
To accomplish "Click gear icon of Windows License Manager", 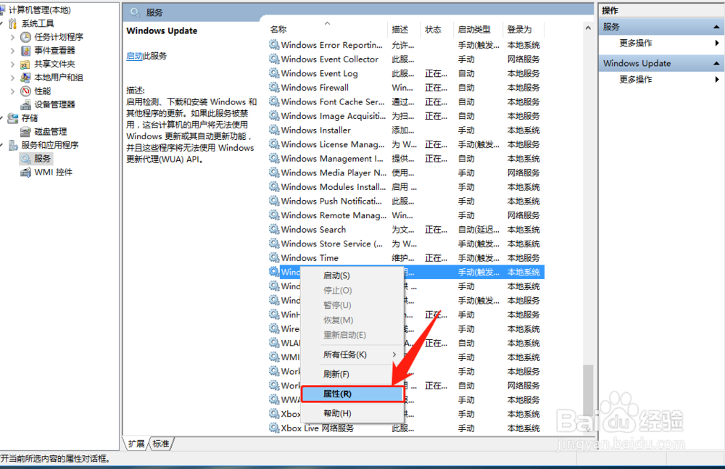I will pos(274,144).
